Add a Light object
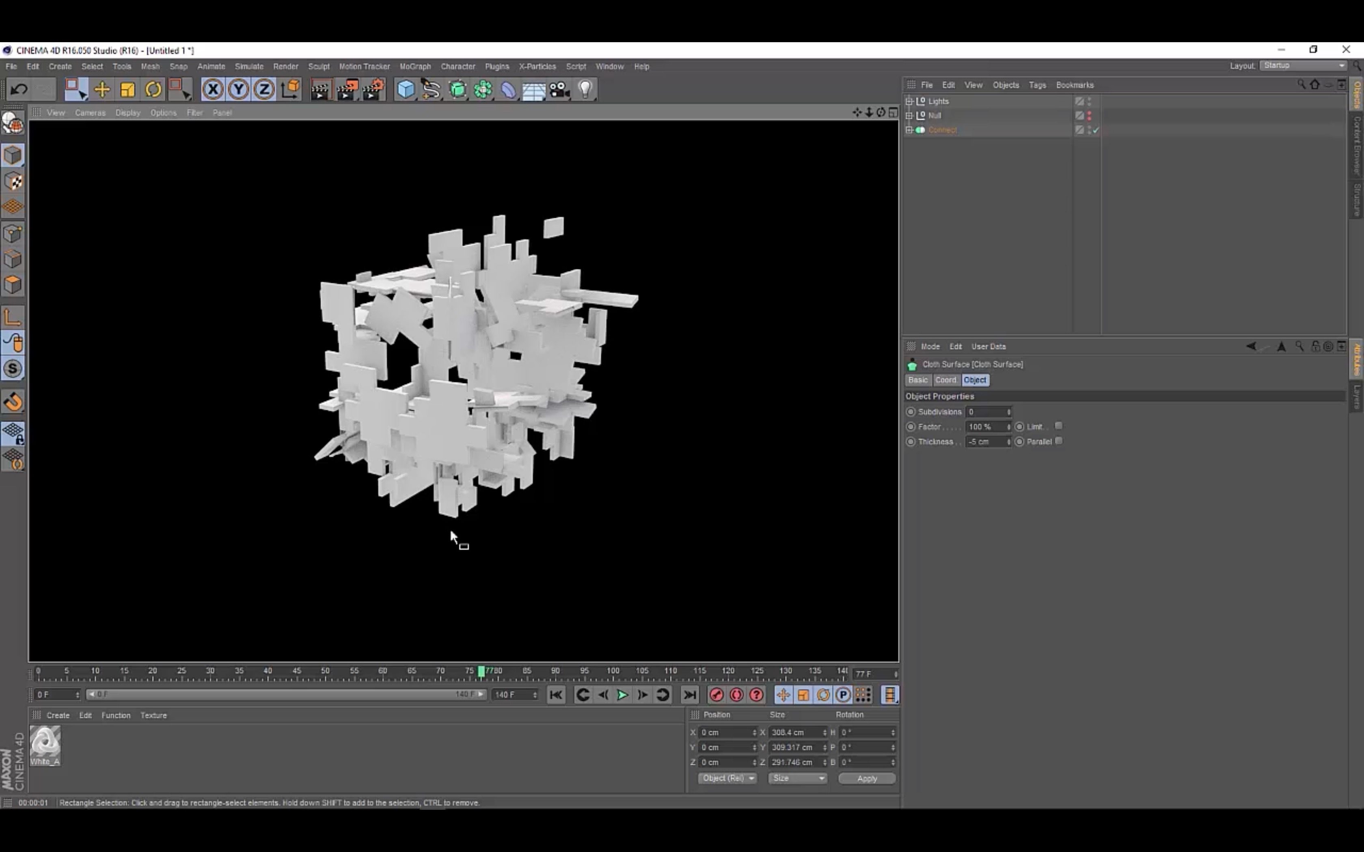This screenshot has height=852, width=1364. (x=586, y=90)
